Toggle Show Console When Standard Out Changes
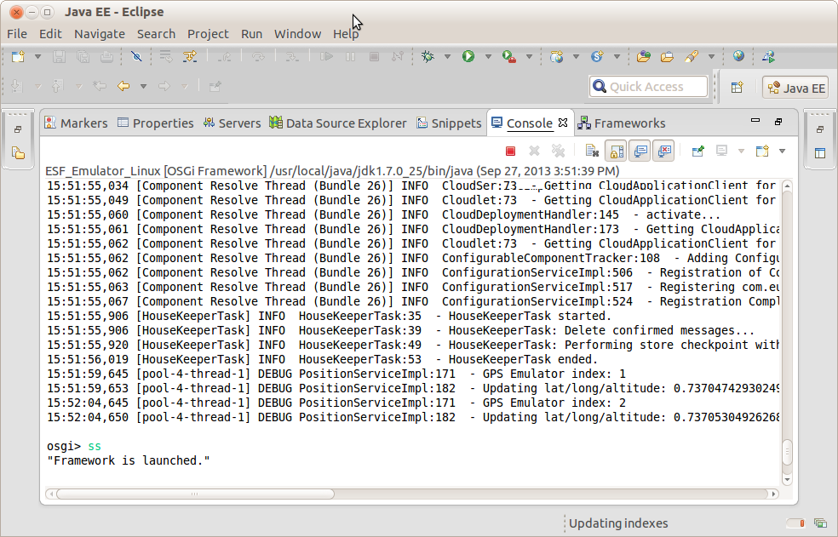The height and width of the screenshot is (537, 838). [x=640, y=151]
